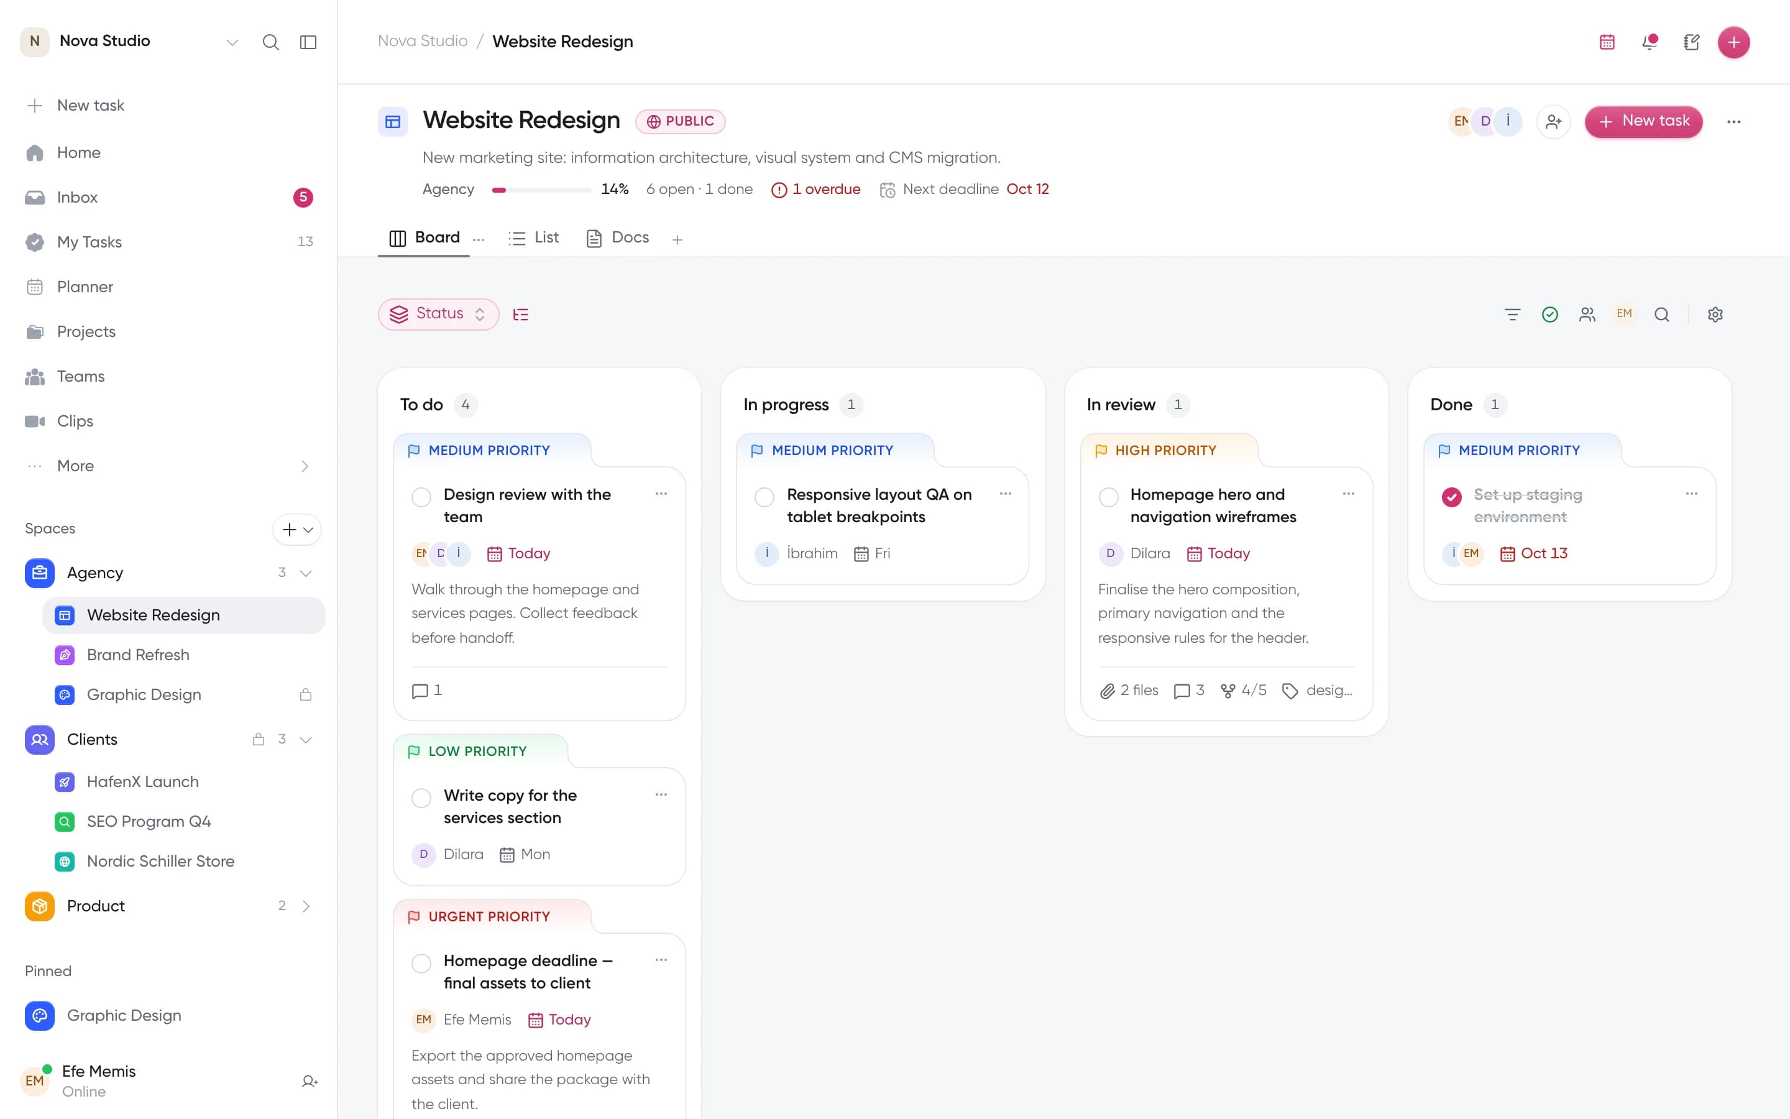Switch to Board tab
Image resolution: width=1790 pixels, height=1119 pixels.
[x=424, y=237]
